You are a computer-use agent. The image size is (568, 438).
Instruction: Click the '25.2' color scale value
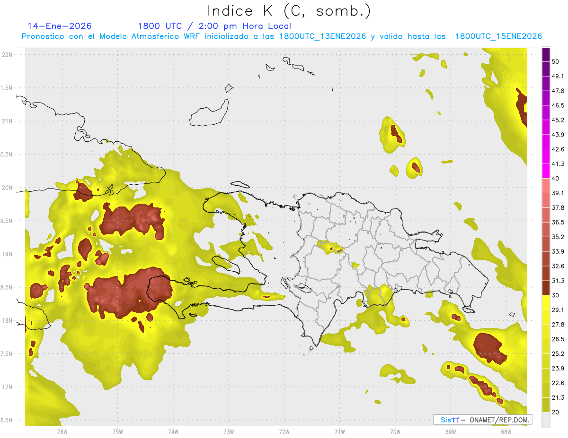558,354
